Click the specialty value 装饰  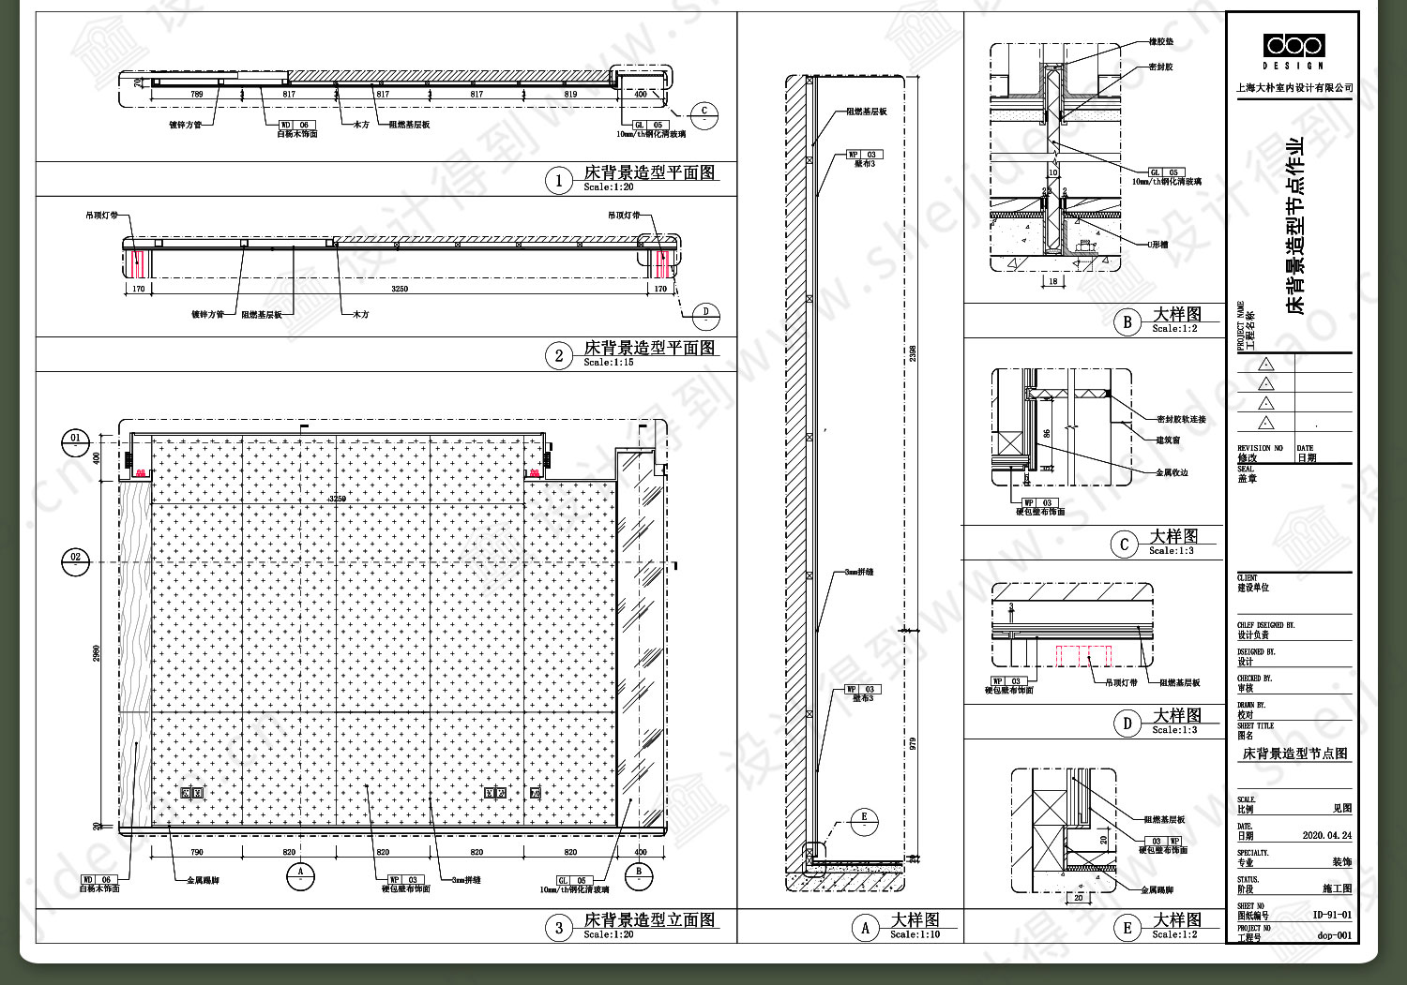1342,862
